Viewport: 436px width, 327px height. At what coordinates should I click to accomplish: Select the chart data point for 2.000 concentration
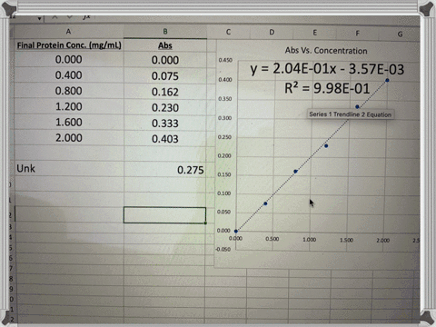coord(387,80)
